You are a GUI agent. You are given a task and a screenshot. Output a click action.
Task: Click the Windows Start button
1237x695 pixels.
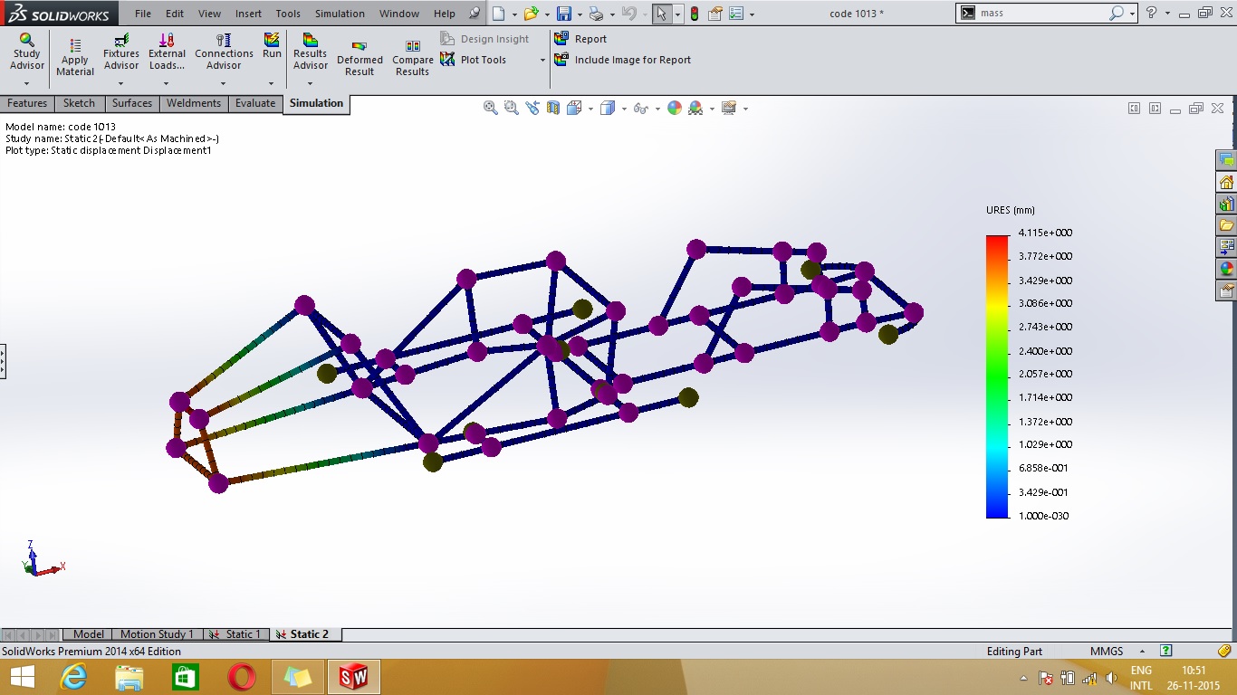coord(22,677)
